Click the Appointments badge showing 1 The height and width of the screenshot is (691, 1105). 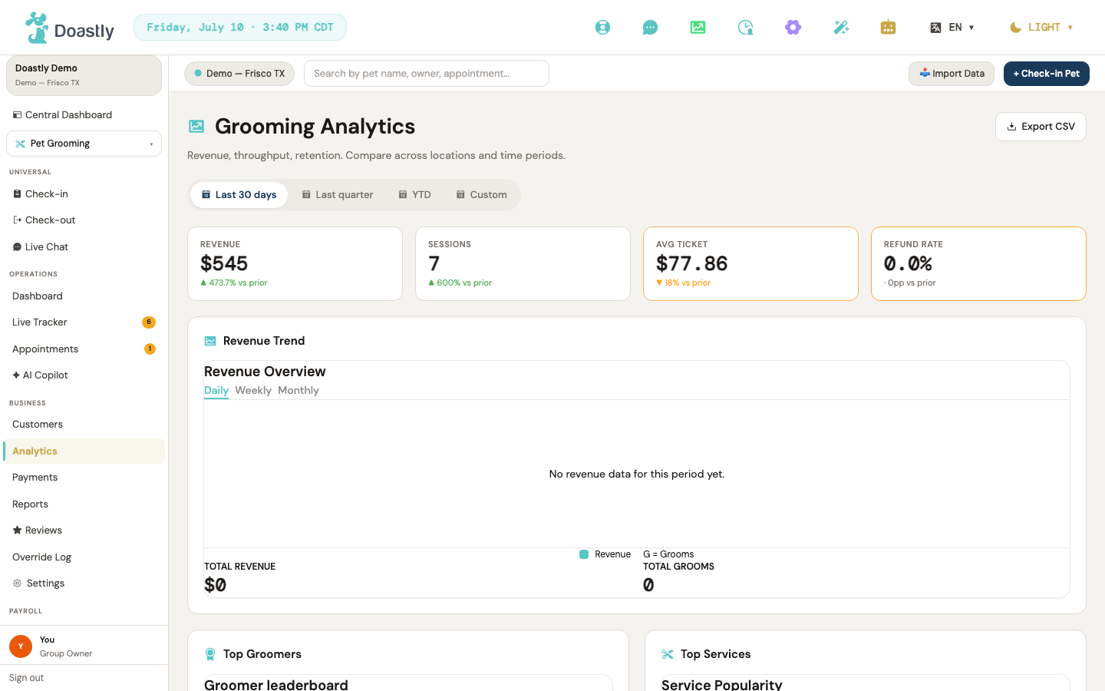(x=150, y=349)
